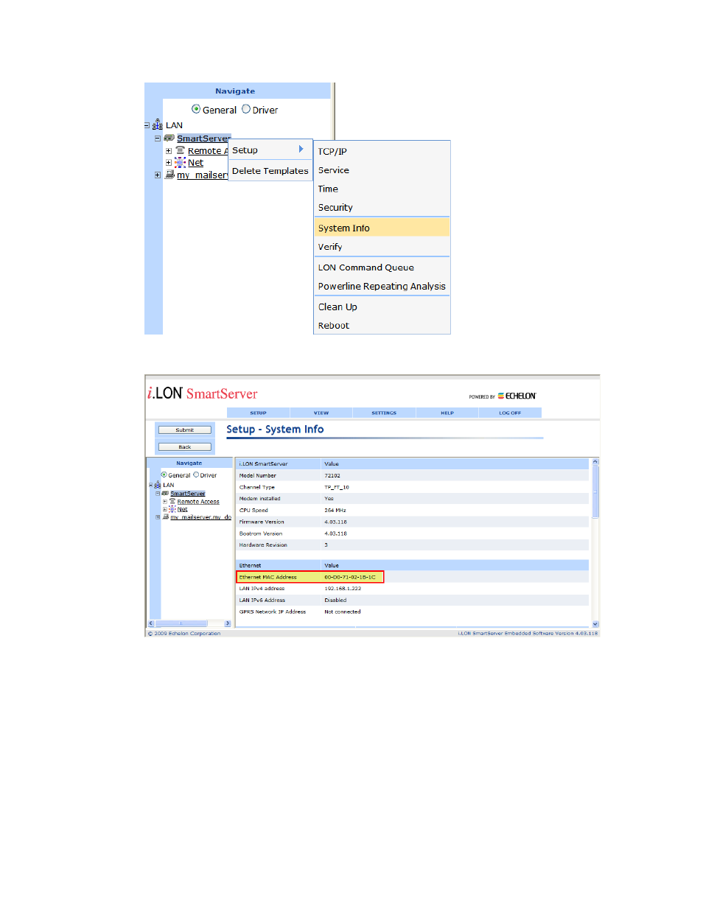The width and height of the screenshot is (703, 910).
Task: Expand my_mailserver node in top tree
Action: click(x=157, y=175)
